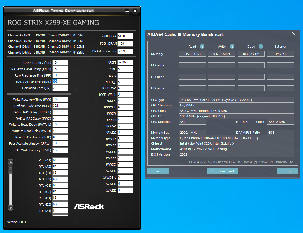Click the tCCD_WR_L value field
303x233 pixels.
125,95
